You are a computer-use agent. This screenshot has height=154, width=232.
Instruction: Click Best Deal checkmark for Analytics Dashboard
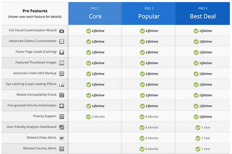tap(198, 127)
